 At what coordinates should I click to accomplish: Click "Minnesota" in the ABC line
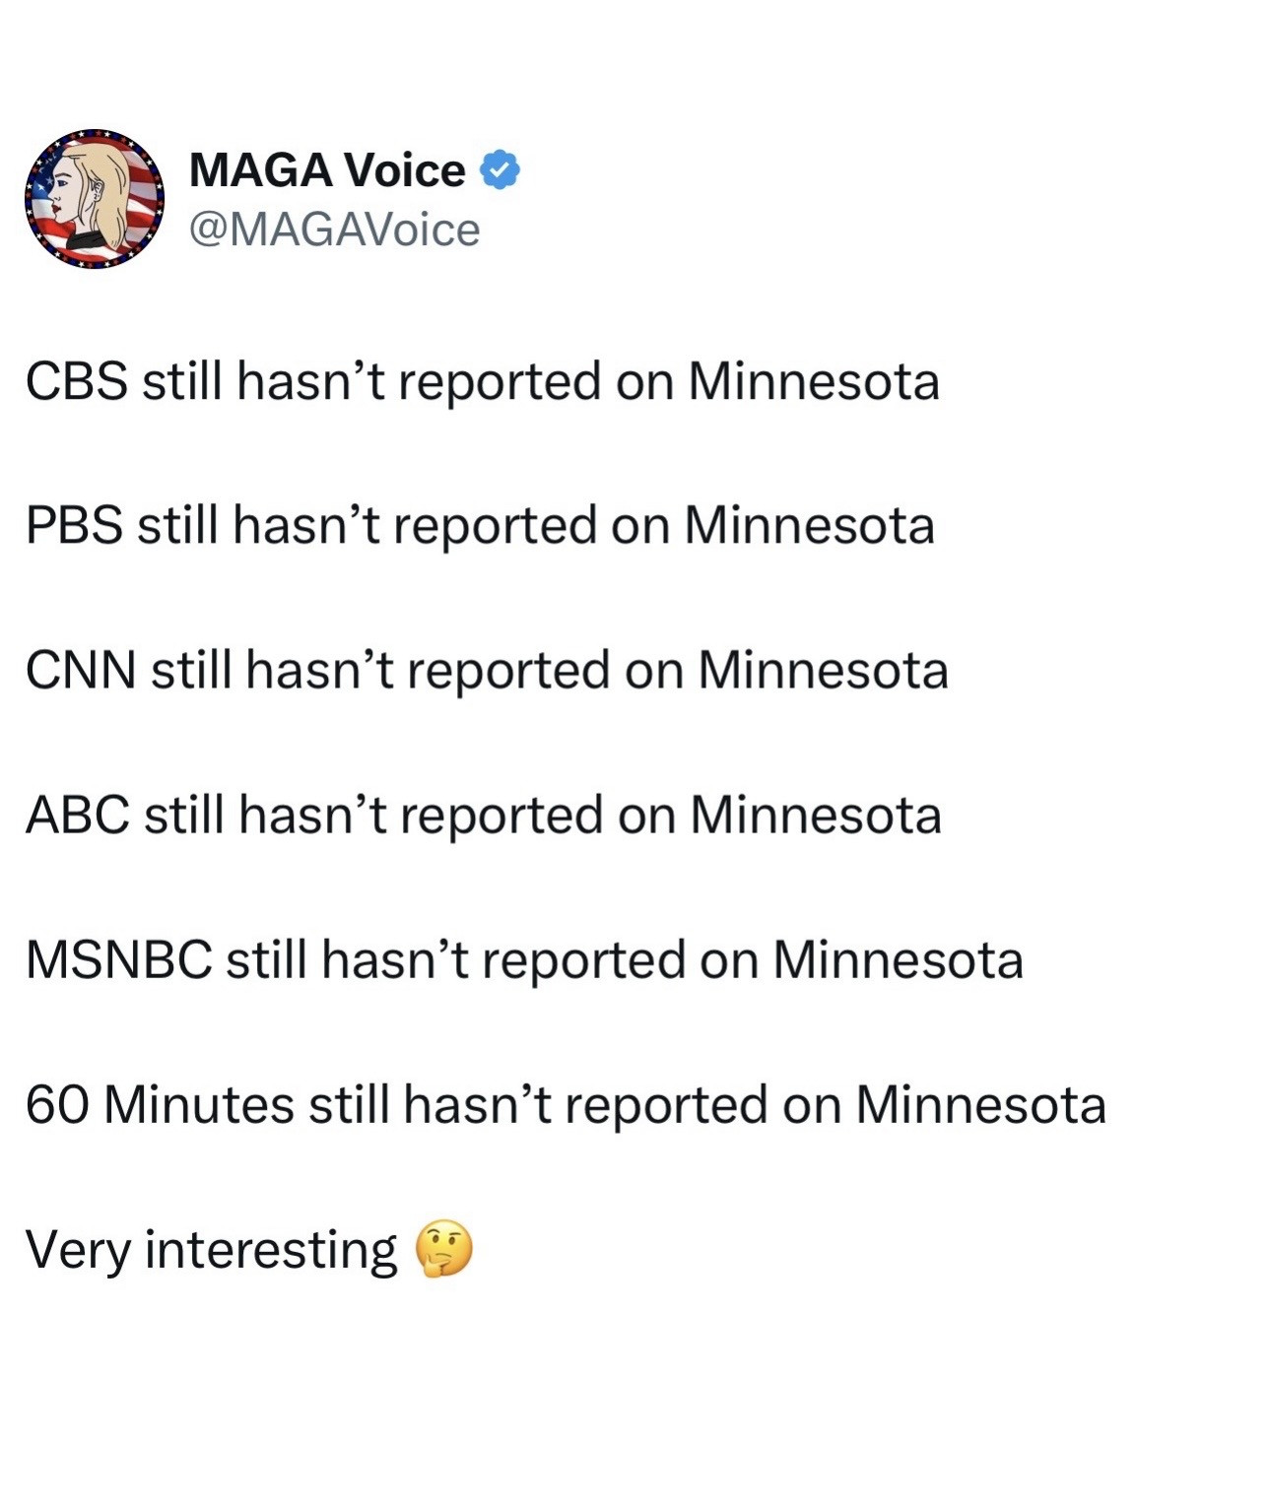click(x=816, y=815)
